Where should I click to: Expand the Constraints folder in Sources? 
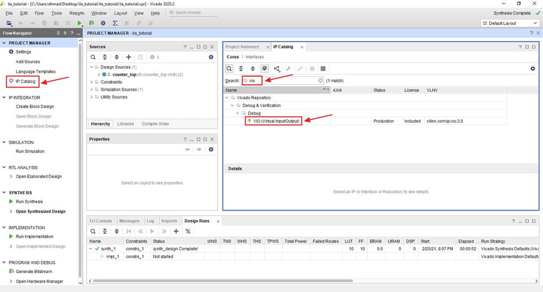tap(92, 82)
